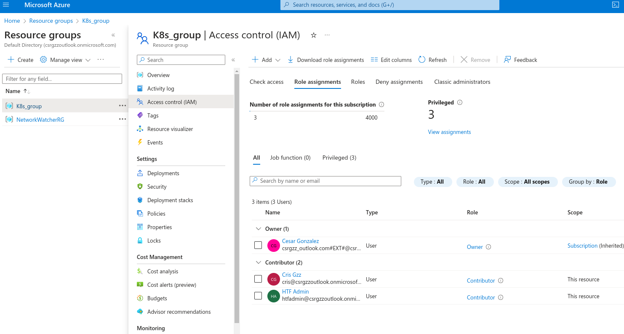Screen dimensions: 624x334
Task: Select the Cesar Gonzalez checkbox
Action: pyautogui.click(x=258, y=245)
